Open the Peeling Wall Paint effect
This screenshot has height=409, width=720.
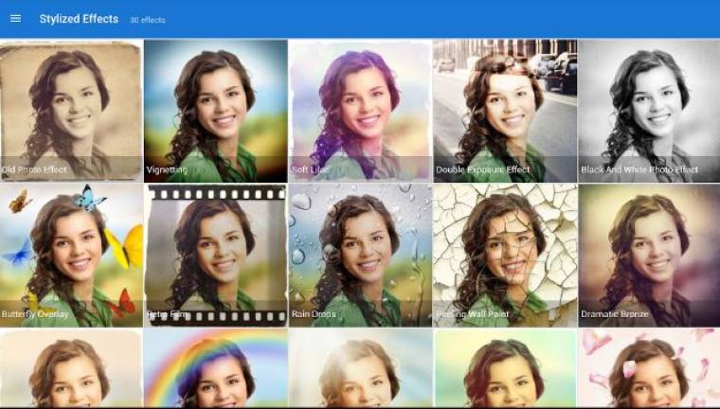point(505,256)
